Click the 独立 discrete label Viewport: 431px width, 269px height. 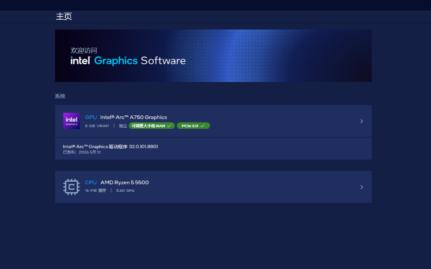123,126
